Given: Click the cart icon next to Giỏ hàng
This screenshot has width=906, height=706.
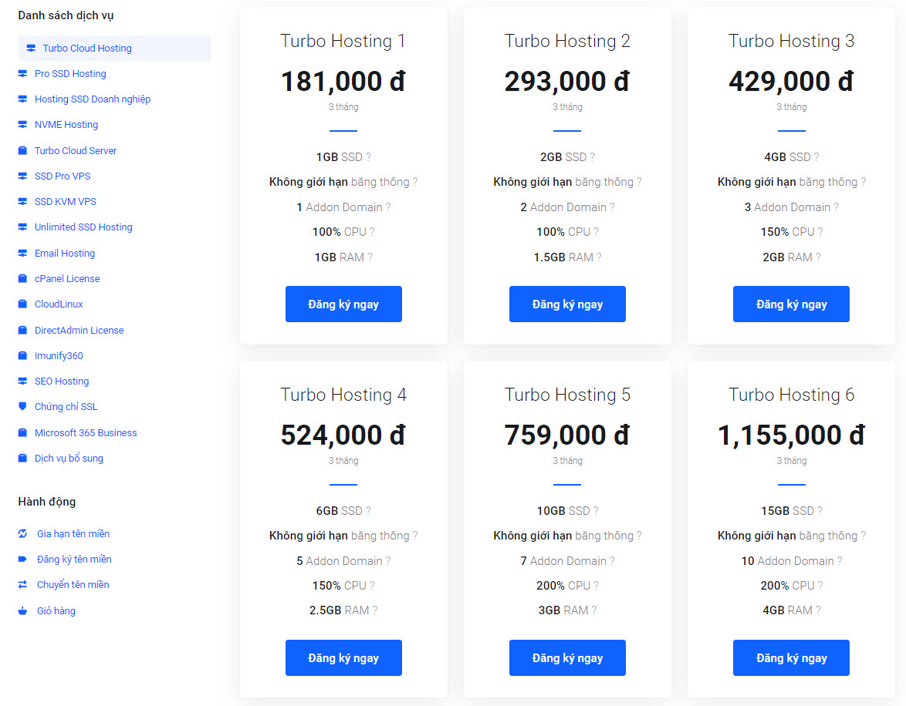Looking at the screenshot, I should point(24,610).
